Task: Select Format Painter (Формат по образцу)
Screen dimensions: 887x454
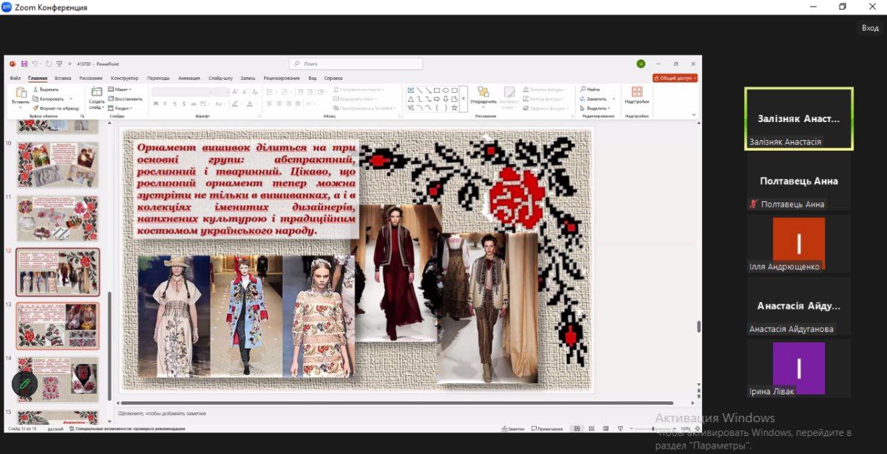Action: point(55,108)
